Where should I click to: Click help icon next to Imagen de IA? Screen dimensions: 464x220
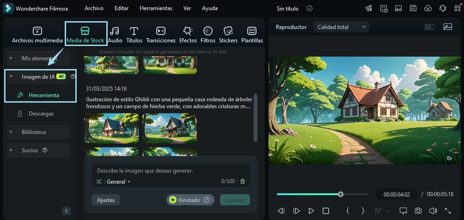click(73, 76)
